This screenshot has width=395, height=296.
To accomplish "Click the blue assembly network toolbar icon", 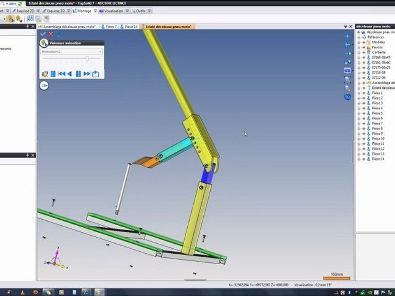I will pyautogui.click(x=30, y=18).
